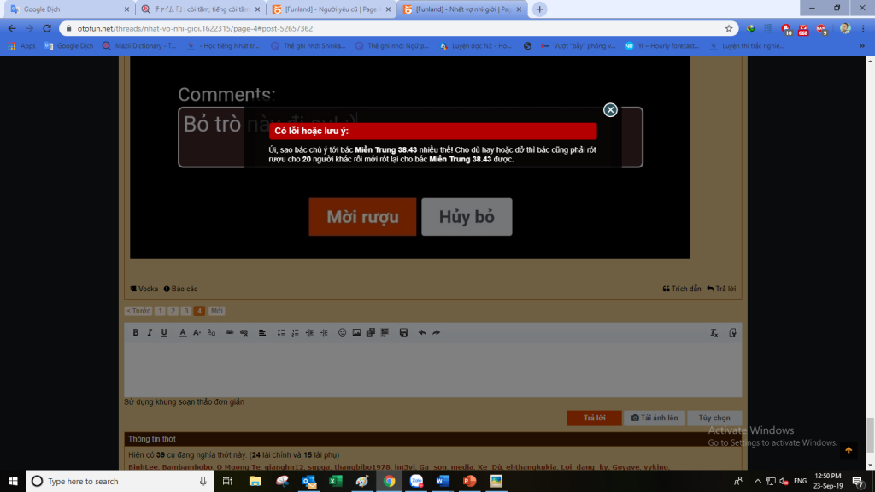Click the save draft floppy disk icon

coord(403,332)
